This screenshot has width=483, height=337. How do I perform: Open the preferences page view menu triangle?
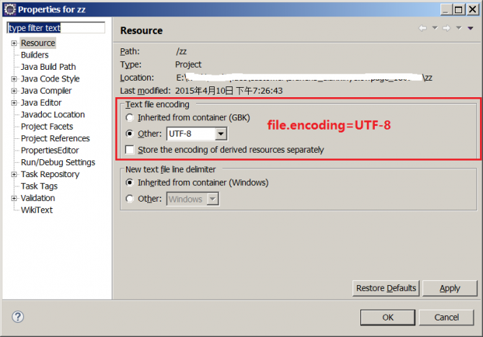pyautogui.click(x=470, y=28)
